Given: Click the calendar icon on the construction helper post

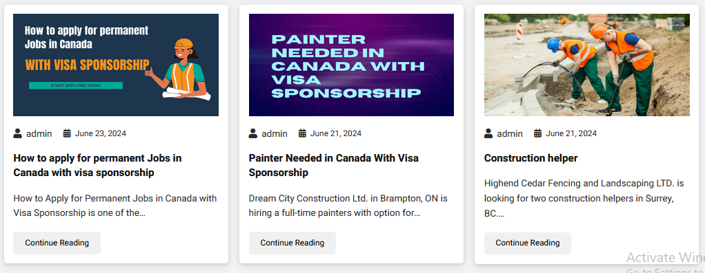Looking at the screenshot, I should 538,133.
